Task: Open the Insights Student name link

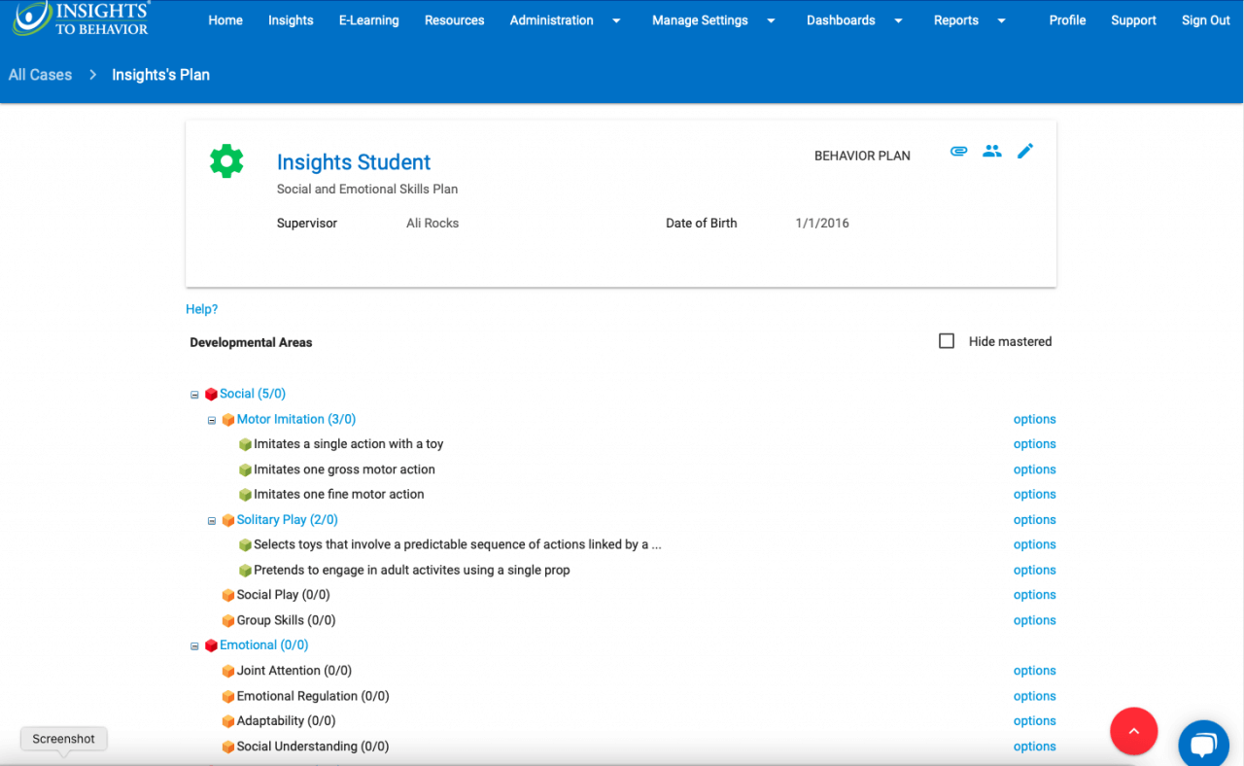Action: [x=354, y=162]
